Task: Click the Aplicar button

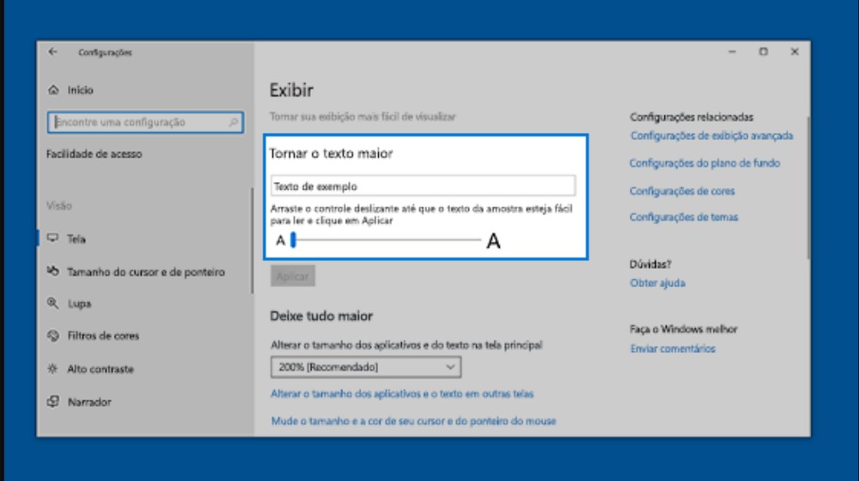Action: [293, 276]
